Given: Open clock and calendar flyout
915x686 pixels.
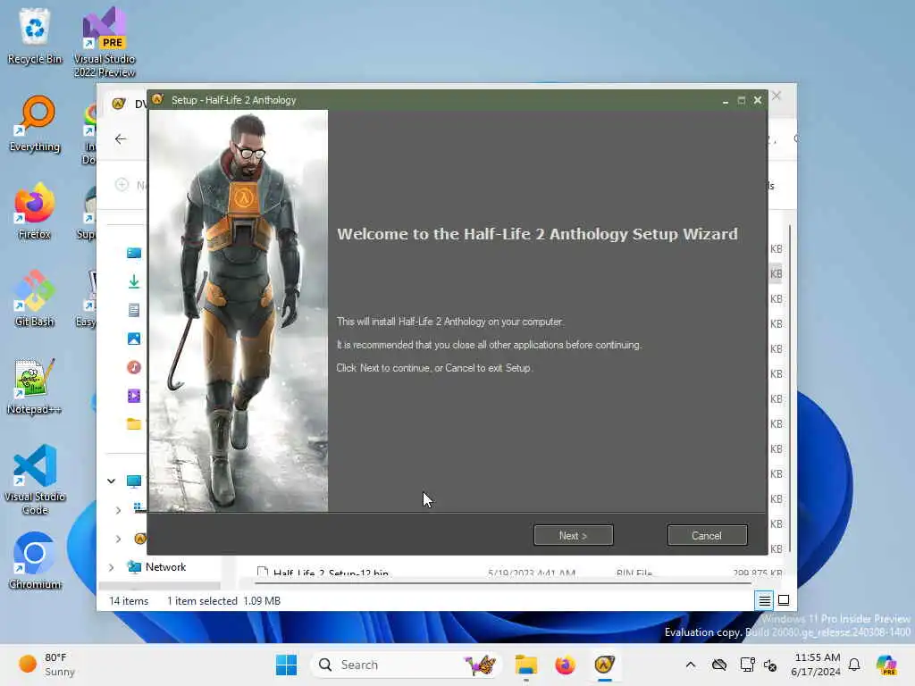Looking at the screenshot, I should pos(816,665).
